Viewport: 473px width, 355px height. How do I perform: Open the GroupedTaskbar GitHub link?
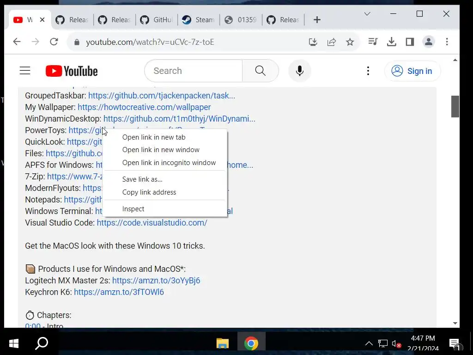[x=161, y=96]
